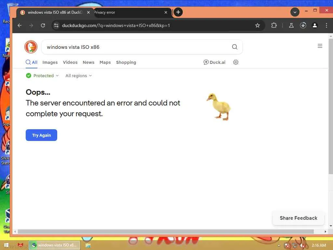Click the scroll right arrow on horizontal scrollbar
This screenshot has width=333, height=250.
pyautogui.click(x=325, y=231)
